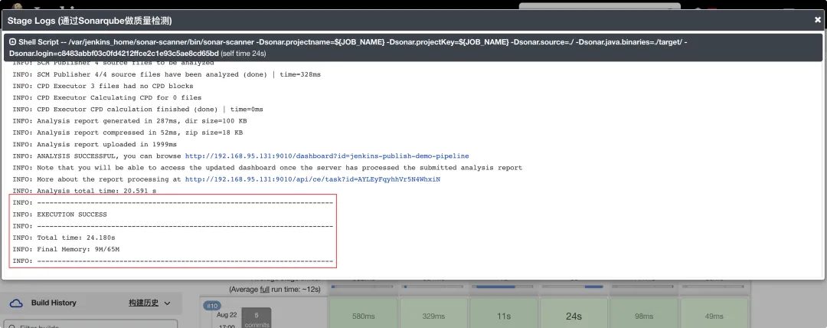Click the 'CPD calculation finished (done)' line
Image resolution: width=827 pixels, height=328 pixels.
pos(138,110)
